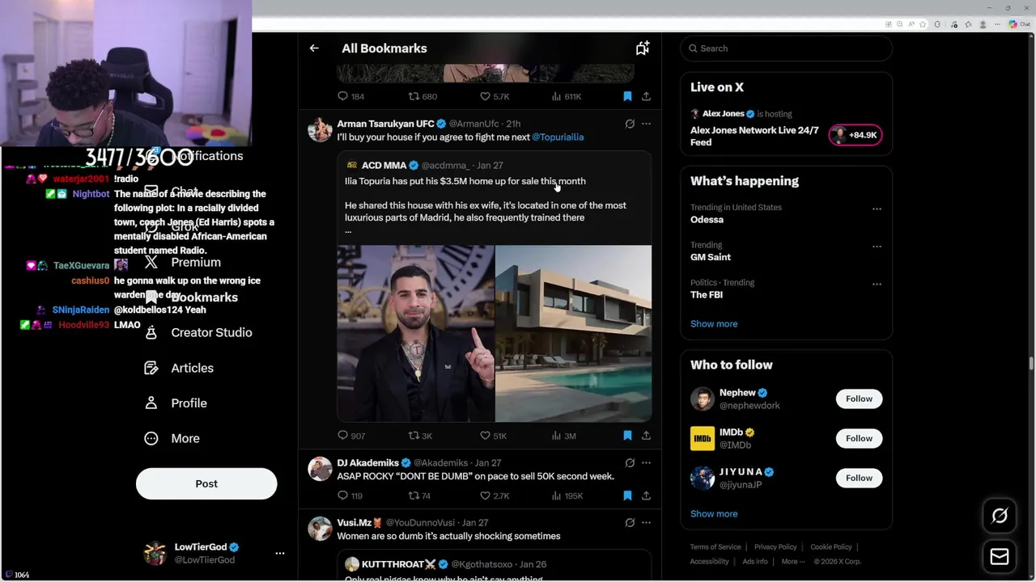The width and height of the screenshot is (1036, 582).
Task: Open options for Odessa trend
Action: (877, 209)
